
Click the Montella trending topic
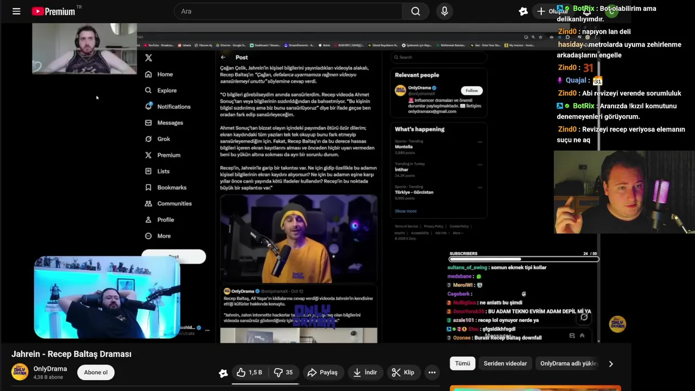pyautogui.click(x=404, y=147)
